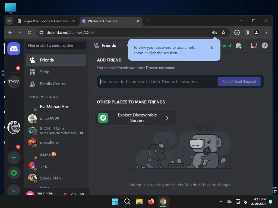Open the TPYCS server
Viewport: 278px width, 208px height.
coord(14,82)
